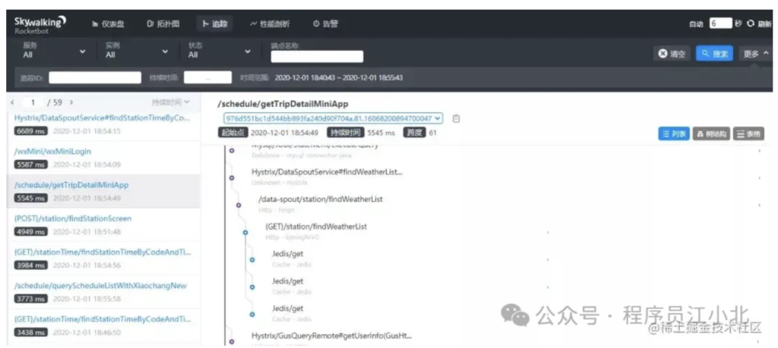Viewport: 778px width, 348px height.
Task: Click the 持续时间 duration range input
Action: pyautogui.click(x=207, y=78)
